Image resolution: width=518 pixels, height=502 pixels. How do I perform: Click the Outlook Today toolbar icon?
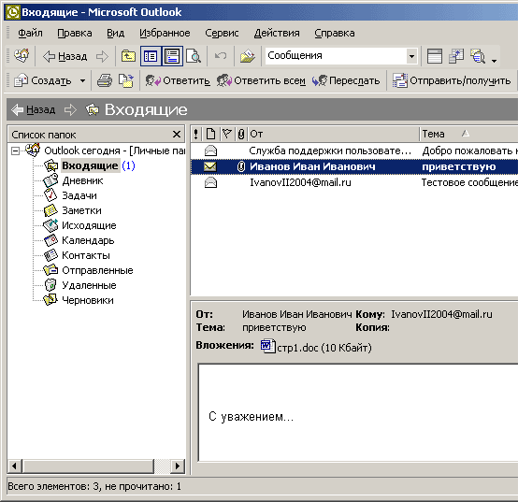[22, 56]
